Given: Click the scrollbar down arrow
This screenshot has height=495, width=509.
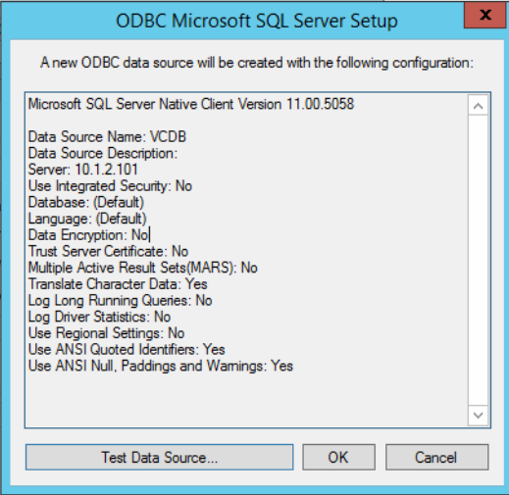Looking at the screenshot, I should 478,416.
